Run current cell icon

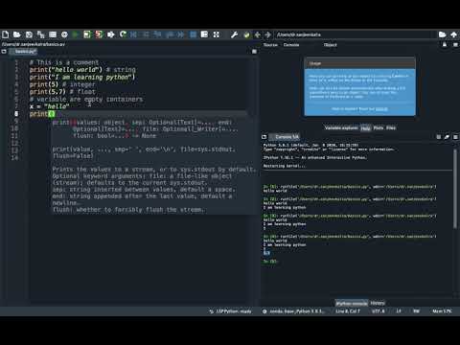[x=87, y=34]
